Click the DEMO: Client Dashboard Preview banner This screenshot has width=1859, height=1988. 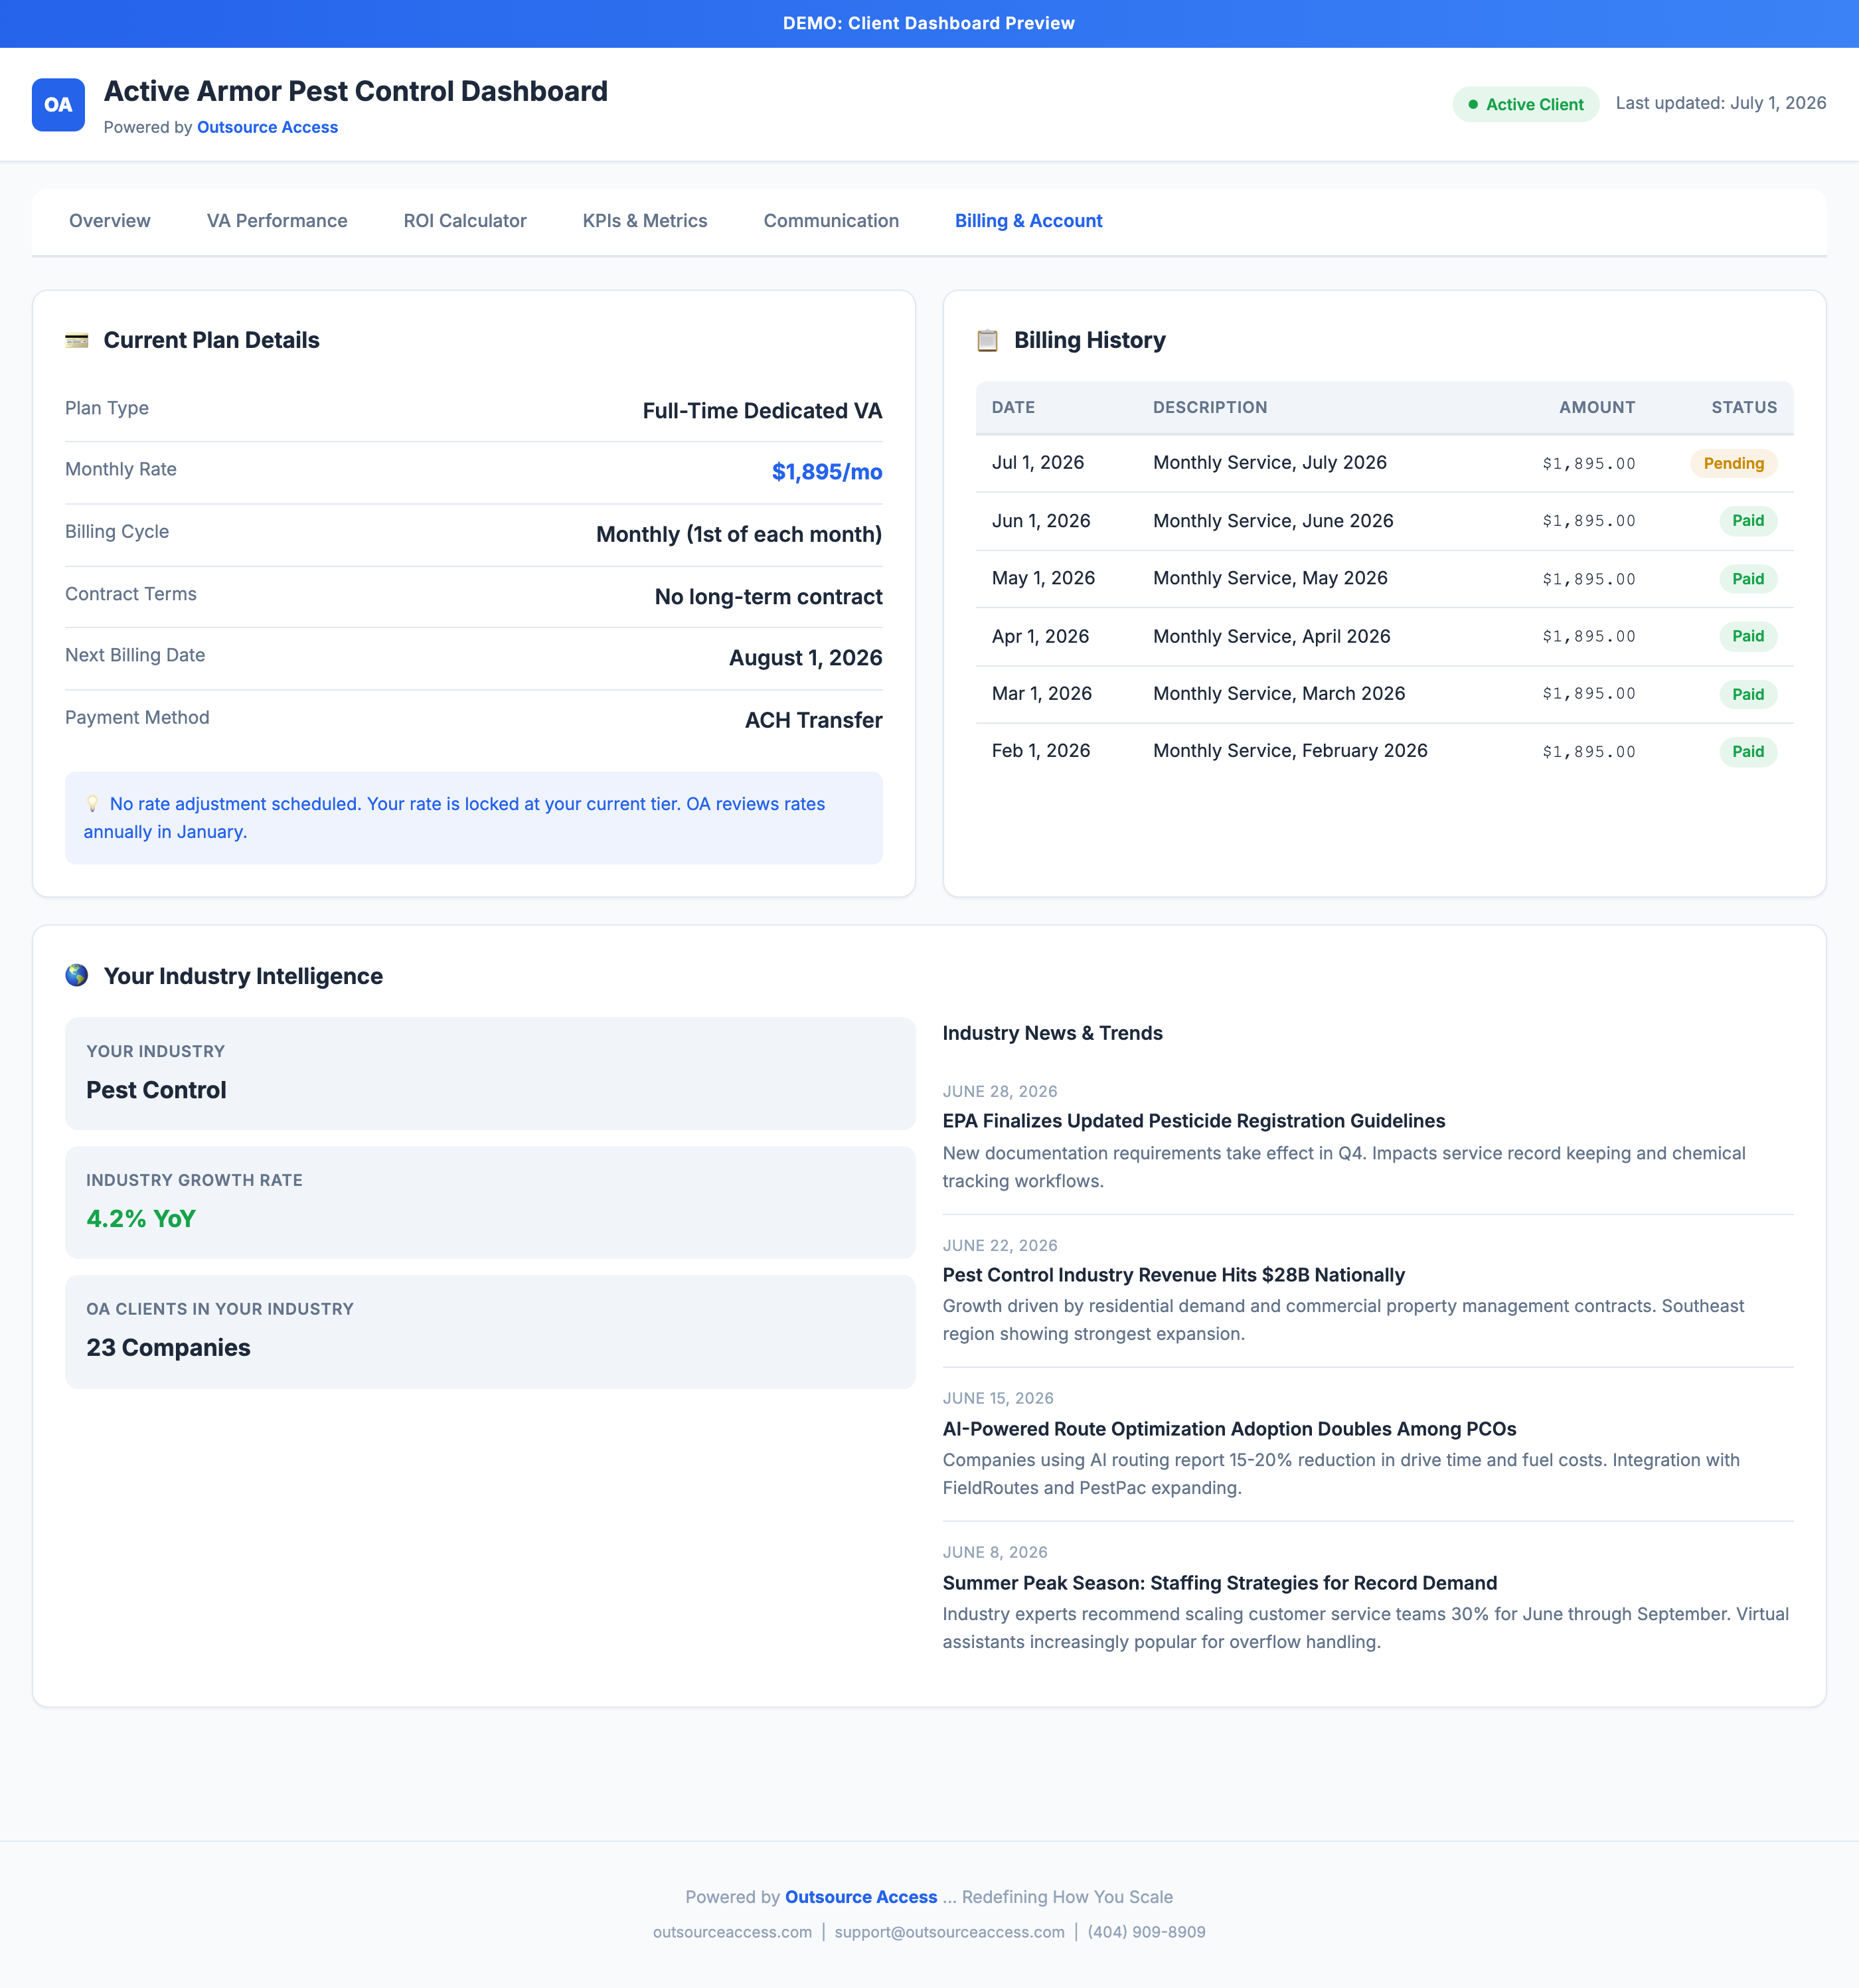click(929, 24)
